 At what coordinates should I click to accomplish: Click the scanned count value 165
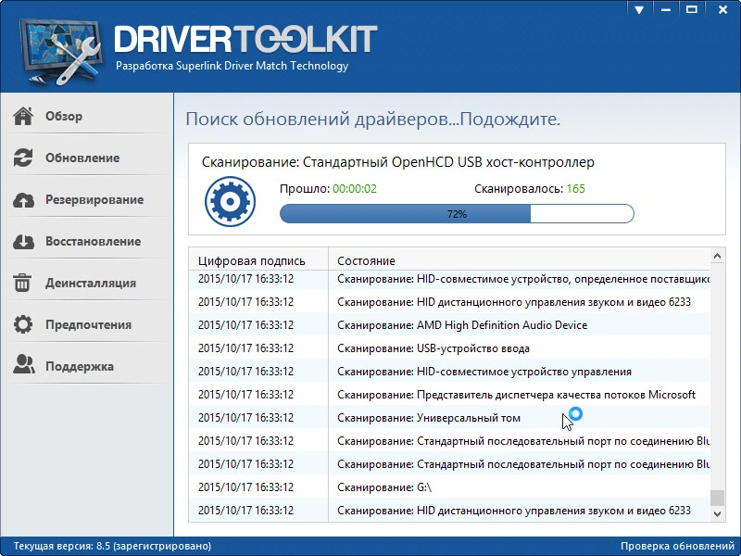click(x=575, y=189)
